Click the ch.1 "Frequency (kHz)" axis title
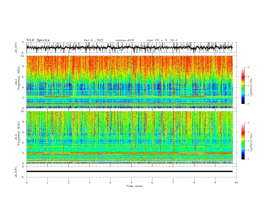Image resolution: width=266 pixels, height=205 pixels. coord(19,78)
